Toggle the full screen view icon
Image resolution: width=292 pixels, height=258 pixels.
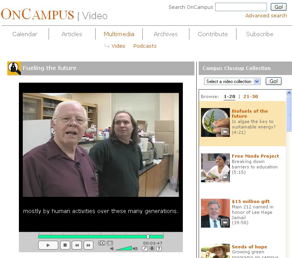(110, 243)
